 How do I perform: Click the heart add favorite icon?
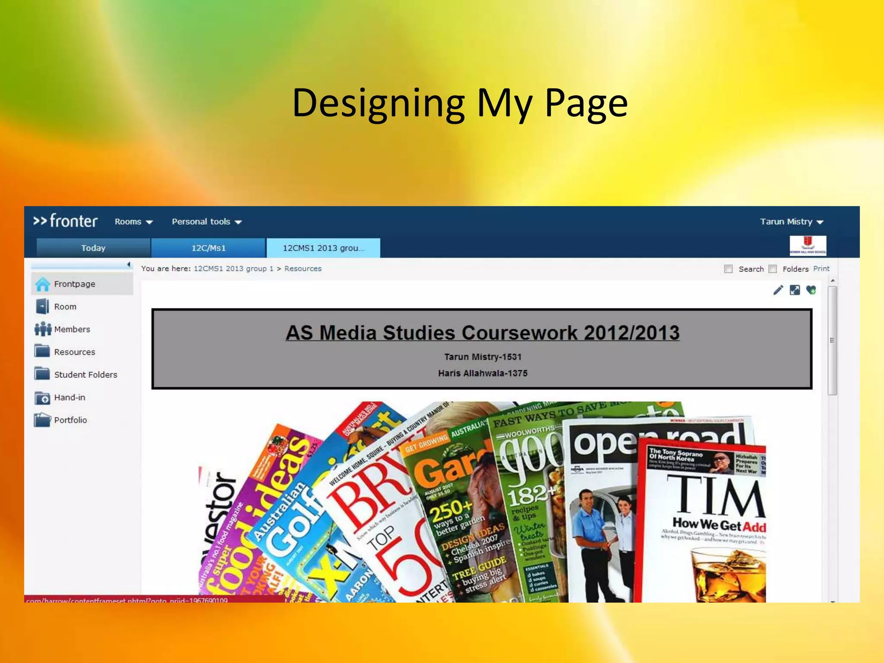pos(811,290)
